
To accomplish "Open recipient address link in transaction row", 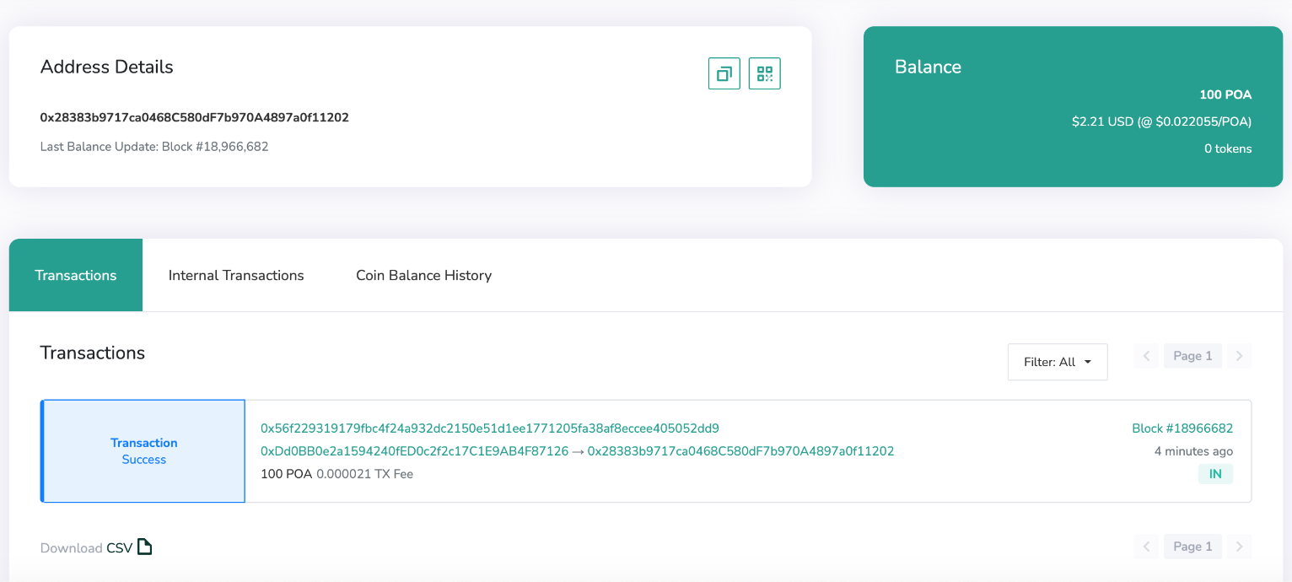I will pos(740,451).
